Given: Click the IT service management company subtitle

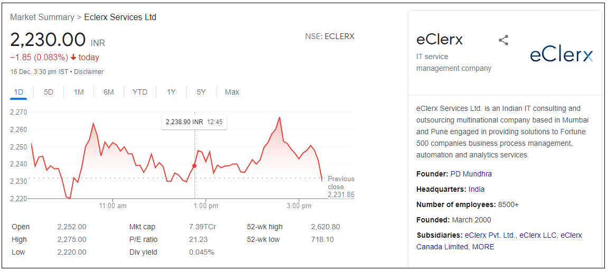Looking at the screenshot, I should [454, 62].
